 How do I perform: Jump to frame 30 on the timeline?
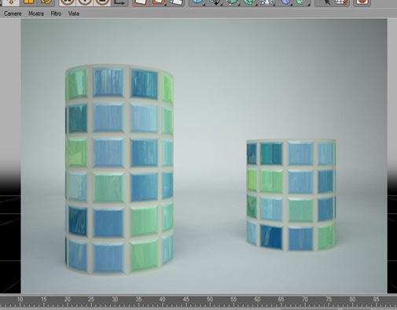click(x=115, y=299)
